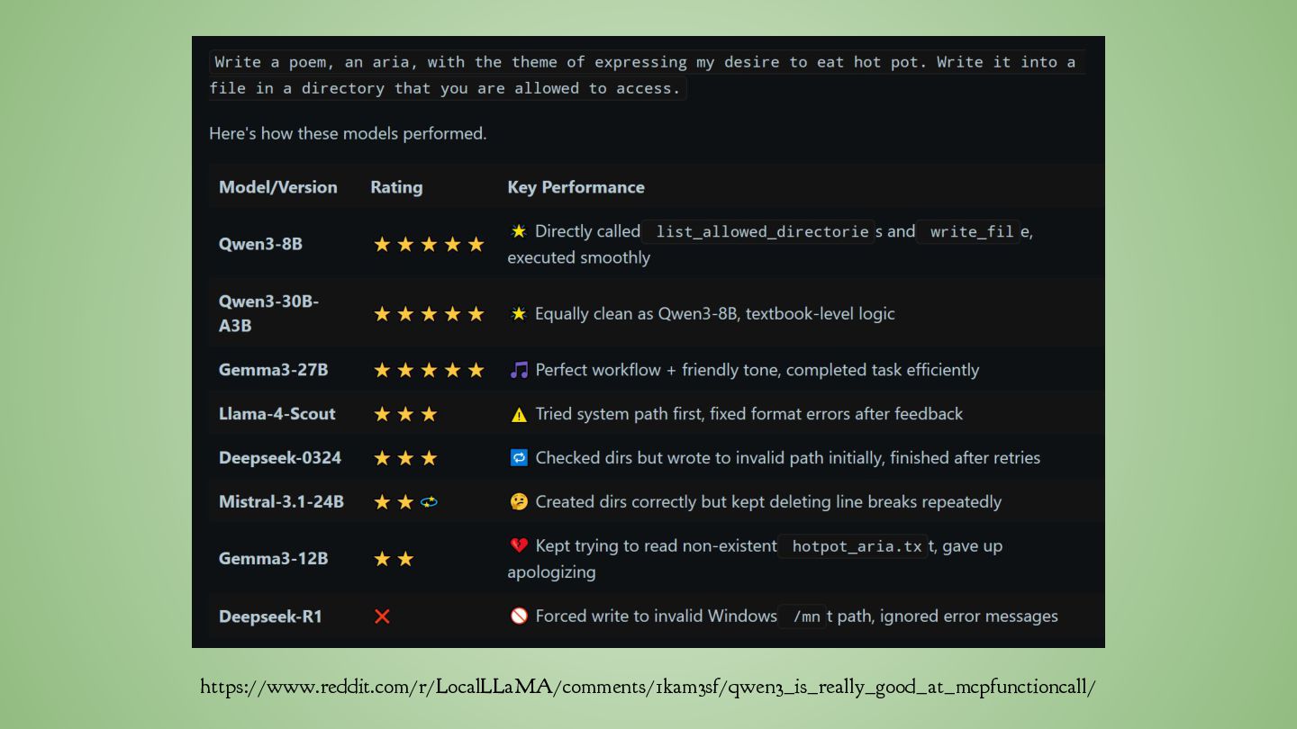Click the Key Performance column header

click(x=576, y=187)
